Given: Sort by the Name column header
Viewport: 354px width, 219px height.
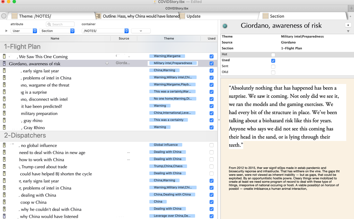Looking at the screenshot, I should point(55,39).
